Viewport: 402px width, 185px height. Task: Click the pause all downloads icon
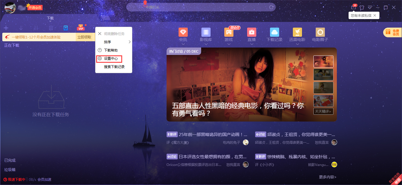click(36, 28)
